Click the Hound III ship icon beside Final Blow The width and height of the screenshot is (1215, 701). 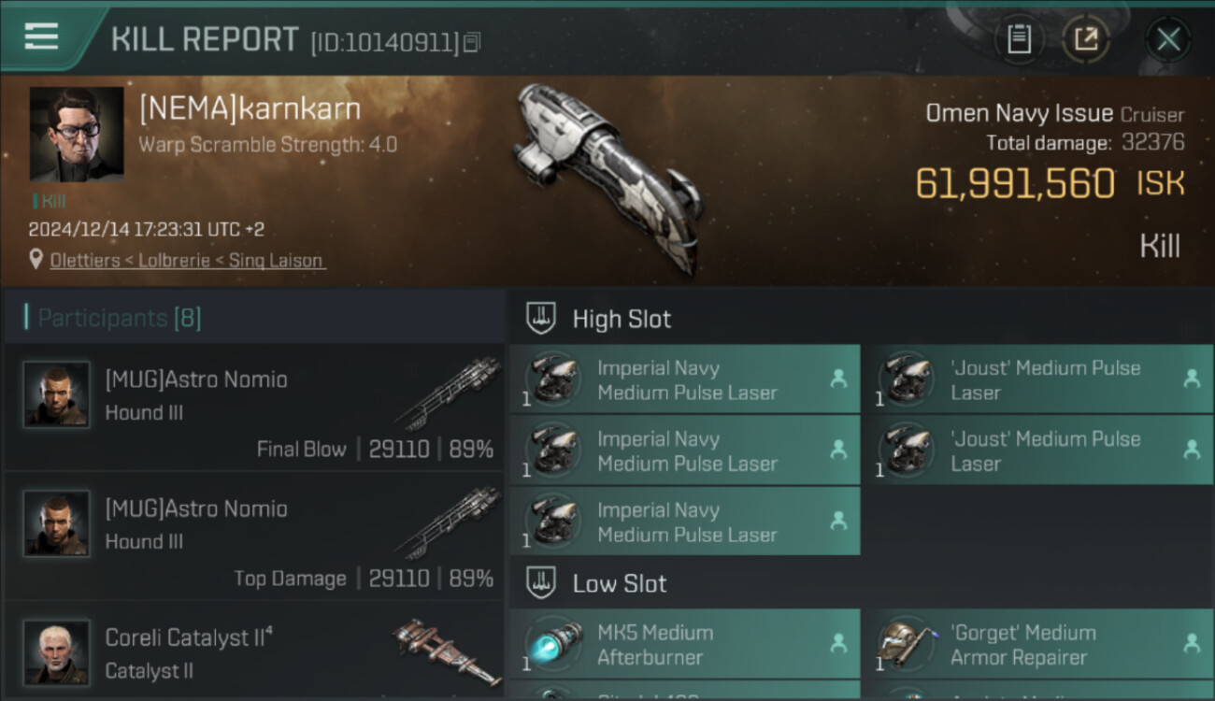coord(447,393)
